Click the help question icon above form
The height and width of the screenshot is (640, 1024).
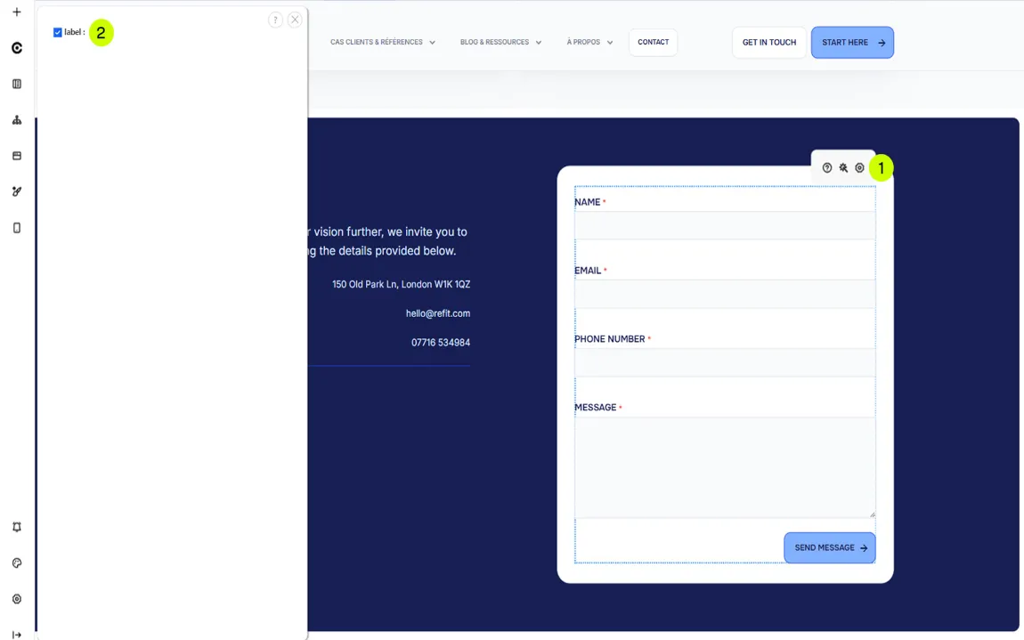(827, 167)
